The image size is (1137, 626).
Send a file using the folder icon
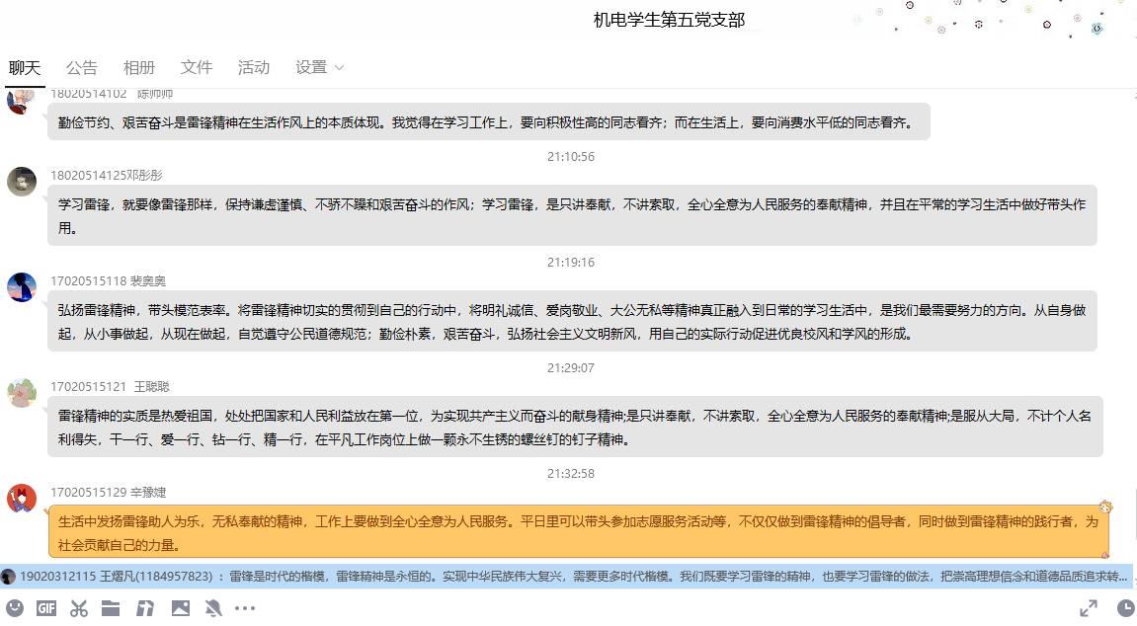click(x=111, y=608)
